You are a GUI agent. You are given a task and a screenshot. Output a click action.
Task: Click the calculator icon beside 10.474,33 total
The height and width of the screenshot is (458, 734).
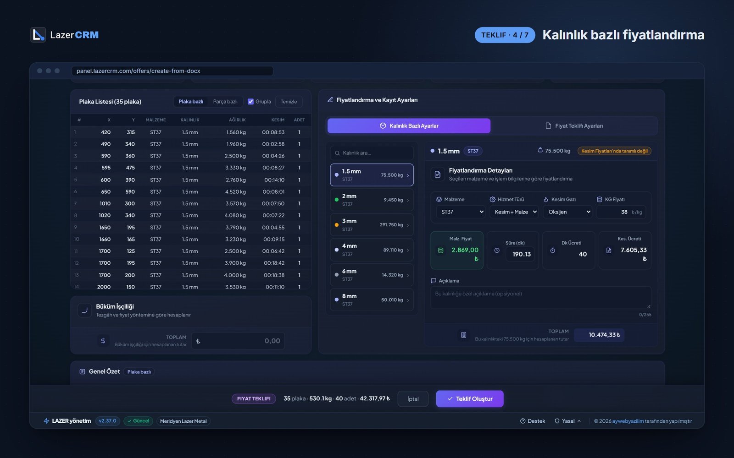coord(464,335)
